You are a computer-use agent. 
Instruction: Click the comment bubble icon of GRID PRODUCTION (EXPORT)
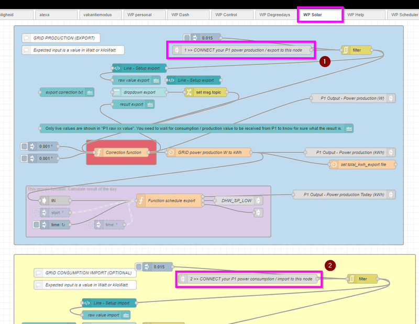pyautogui.click(x=26, y=38)
